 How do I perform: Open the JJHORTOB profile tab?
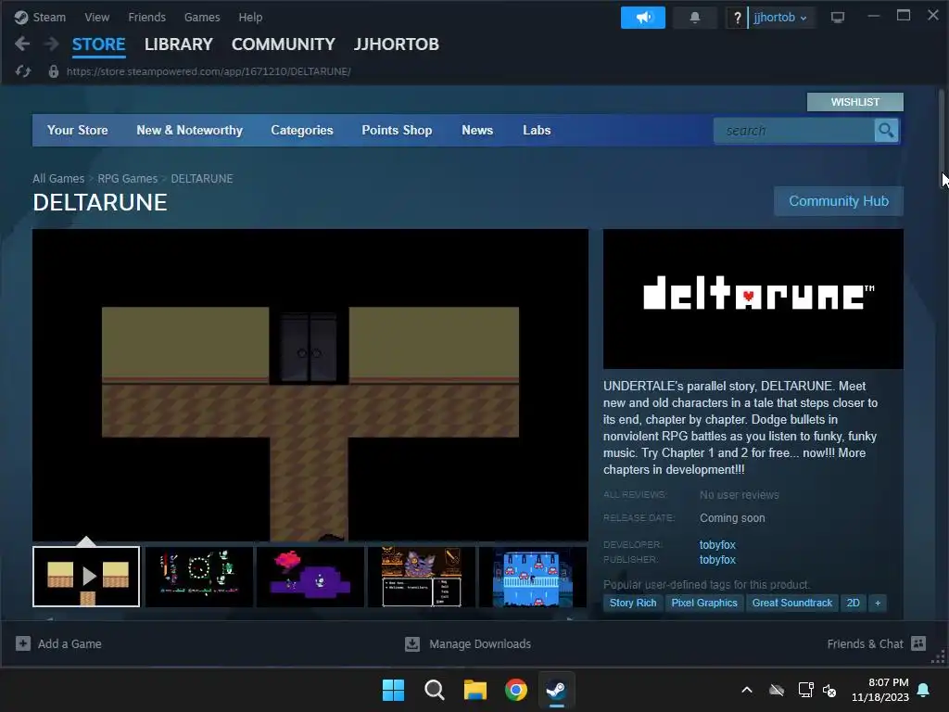click(x=397, y=44)
